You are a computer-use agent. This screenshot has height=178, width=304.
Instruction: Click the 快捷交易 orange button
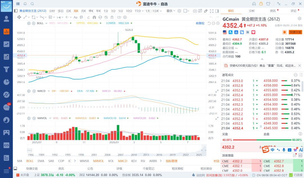[x=295, y=32]
